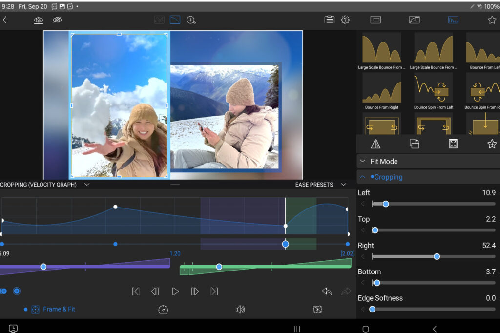This screenshot has width=500, height=333.
Task: Select the large keyframe on keyframe track
Action: pyautogui.click(x=285, y=244)
